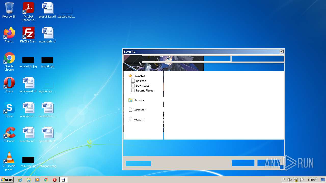Screen dimensions: 326x183
Task: Click the Show desktop button
Action: [x=323, y=180]
